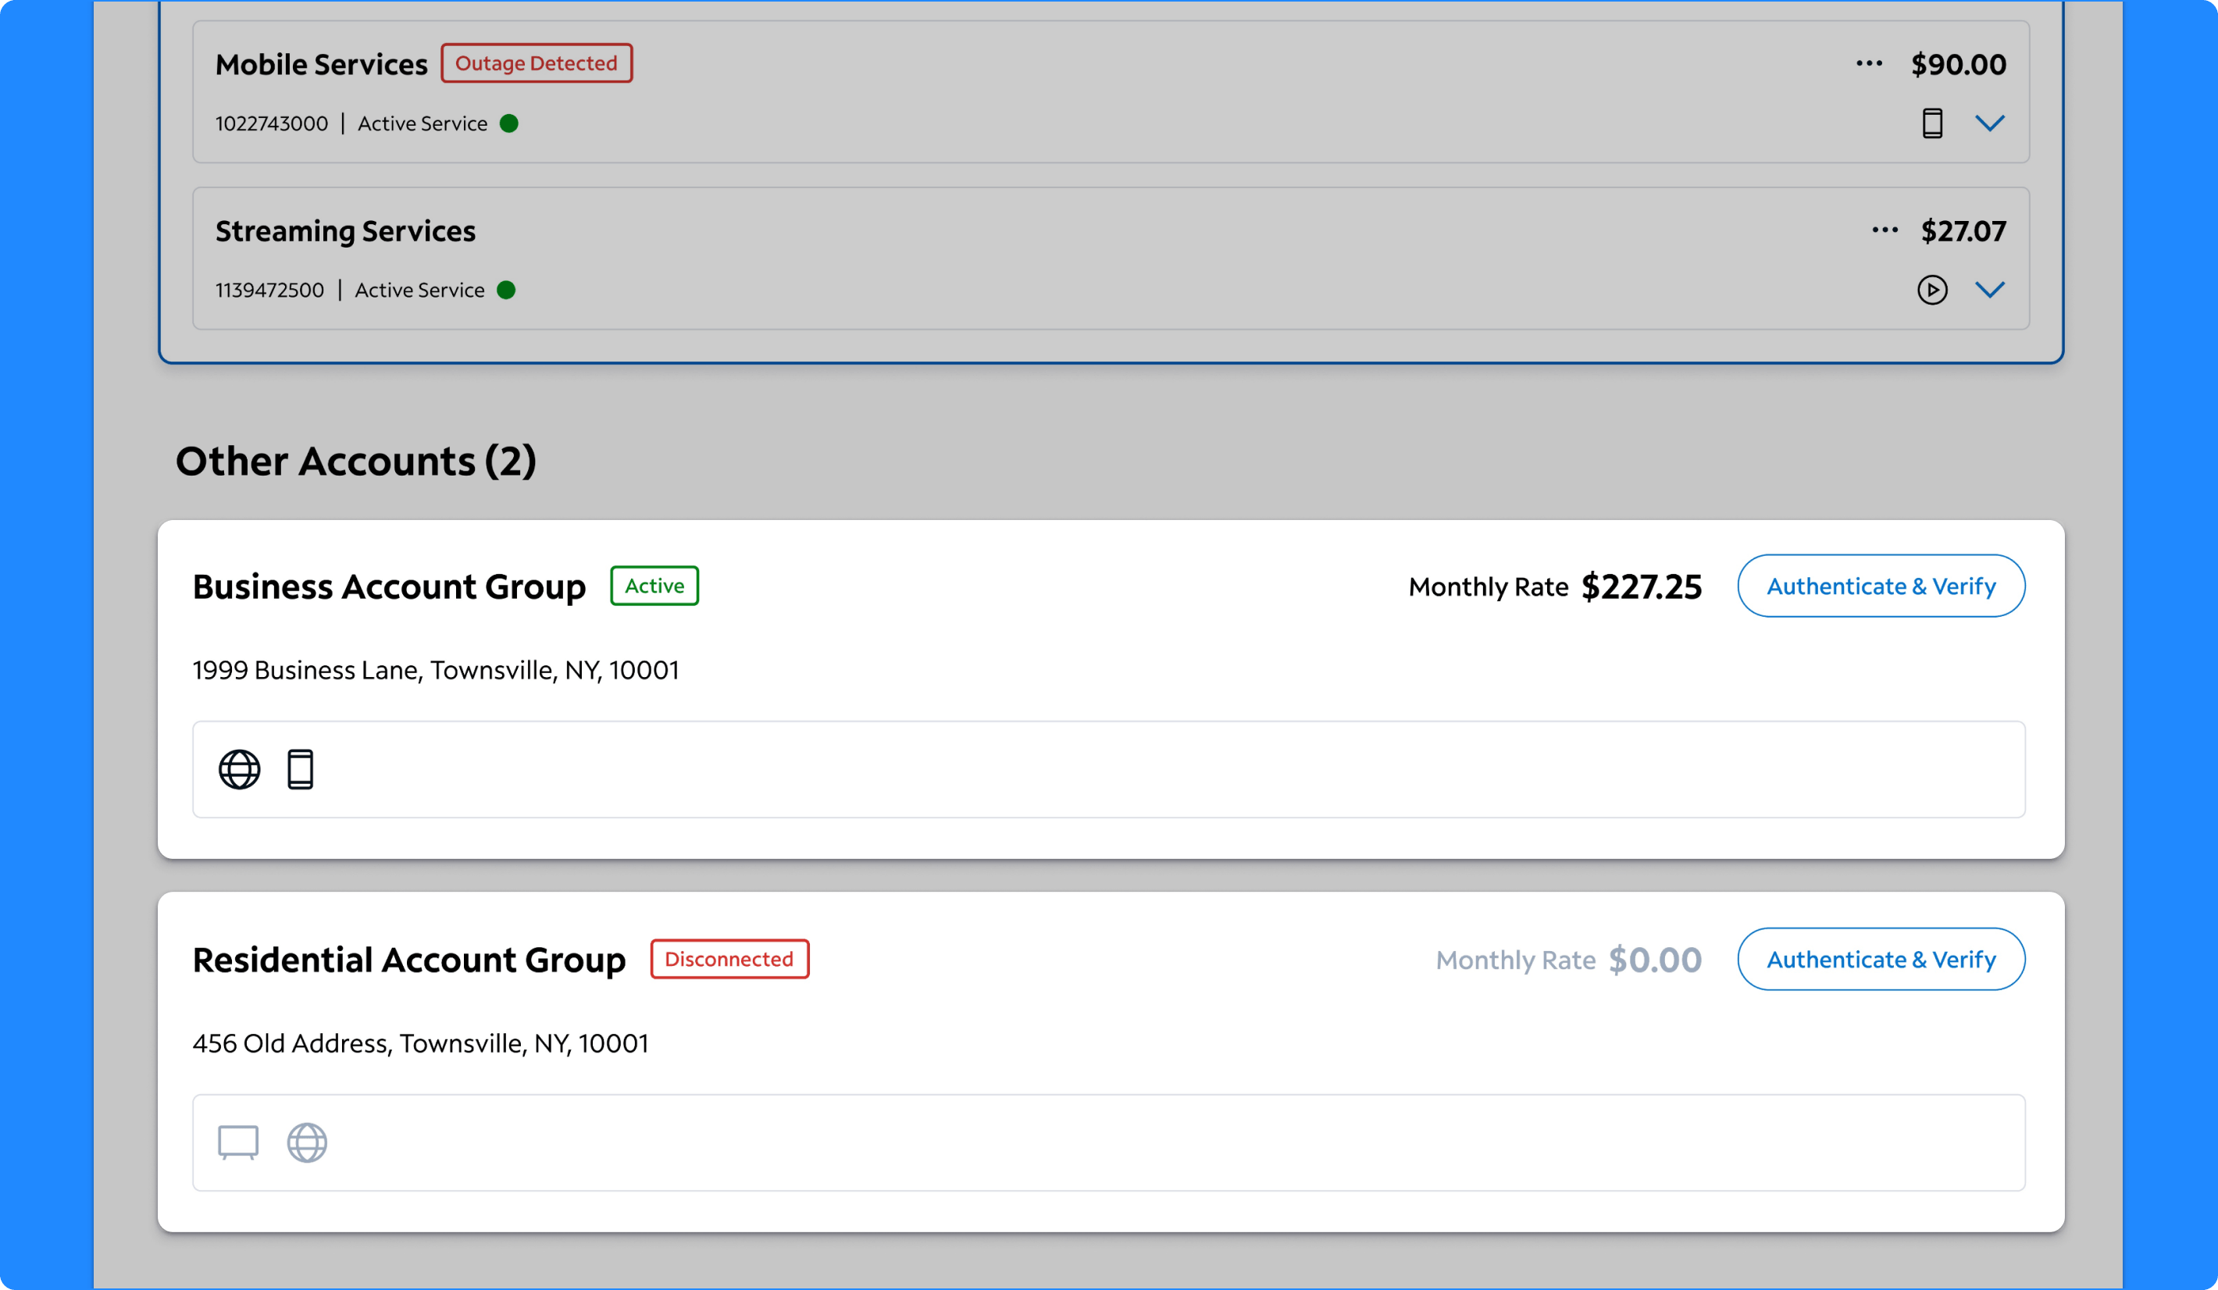Click the Streaming Services title
Viewport: 2218px width, 1290px height.
(345, 230)
